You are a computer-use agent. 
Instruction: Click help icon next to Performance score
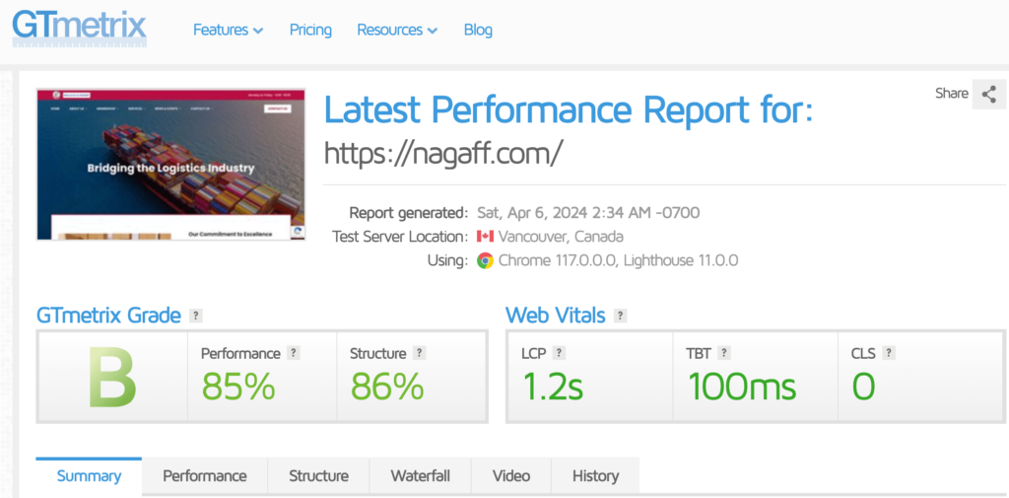click(x=294, y=353)
